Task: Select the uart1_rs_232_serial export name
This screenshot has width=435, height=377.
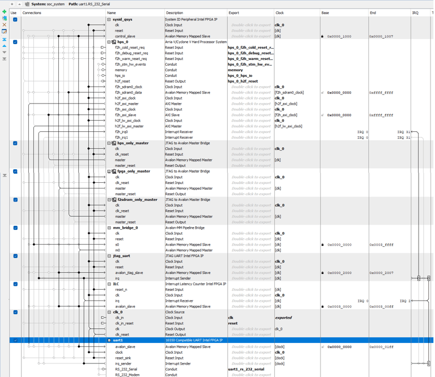Action: point(246,369)
